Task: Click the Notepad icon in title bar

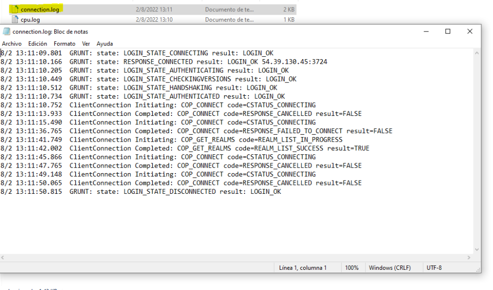Action: coord(7,32)
